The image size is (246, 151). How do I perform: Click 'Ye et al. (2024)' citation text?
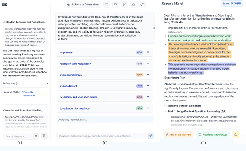coord(12,92)
